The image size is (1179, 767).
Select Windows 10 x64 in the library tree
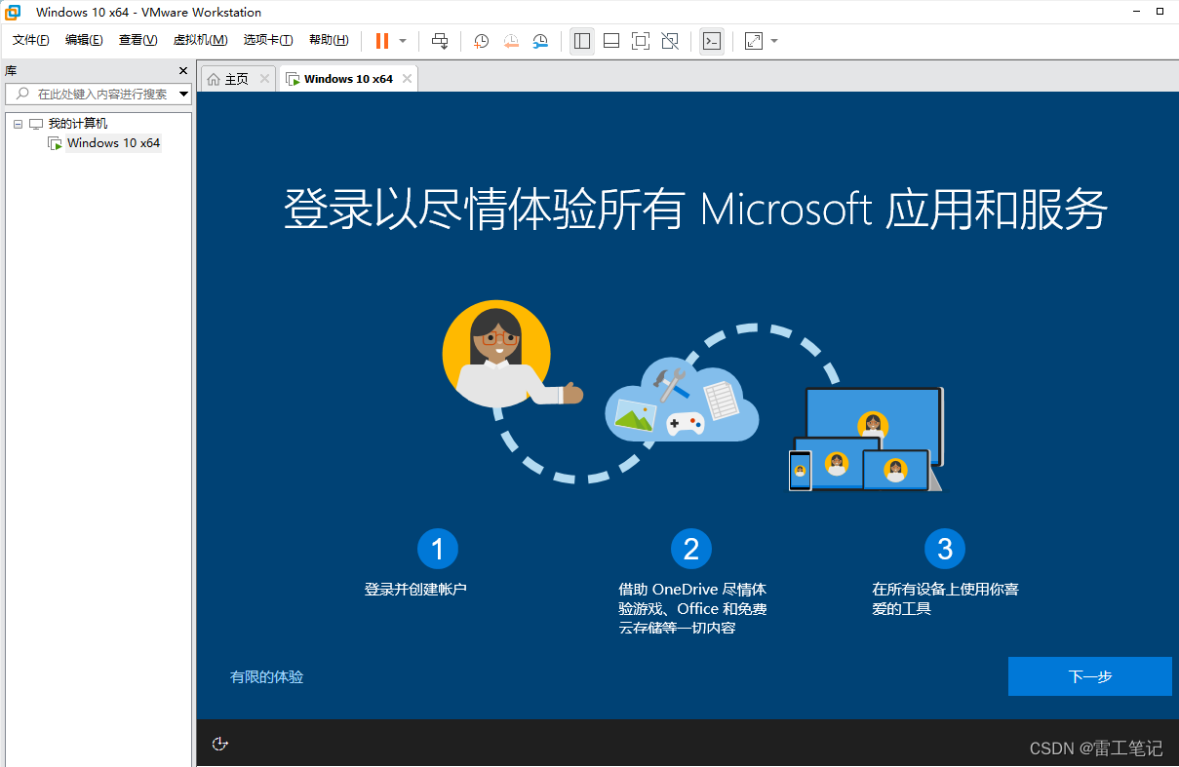(113, 143)
